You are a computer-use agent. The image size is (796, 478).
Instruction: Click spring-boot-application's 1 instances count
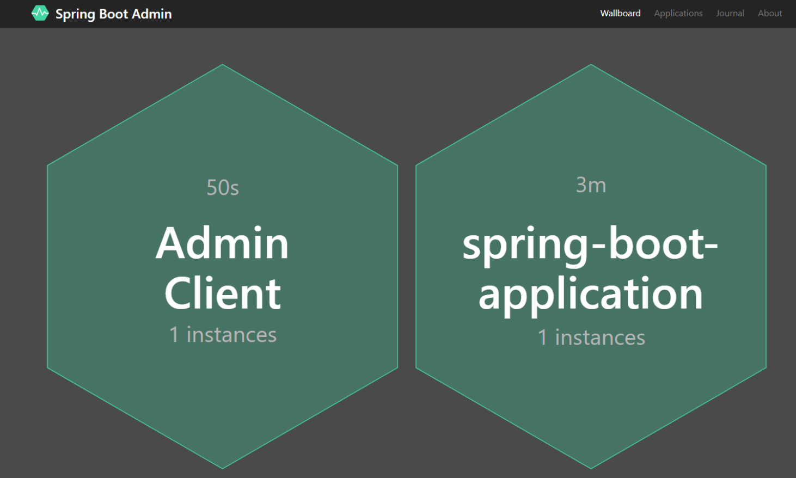(591, 338)
